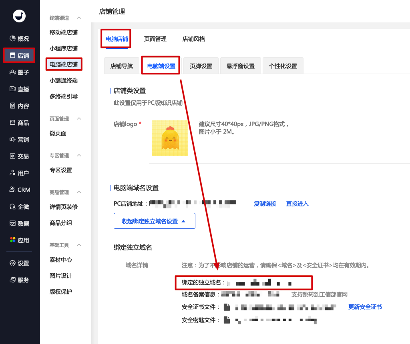
Task: Click the 直接进入 link
Action: click(x=297, y=204)
